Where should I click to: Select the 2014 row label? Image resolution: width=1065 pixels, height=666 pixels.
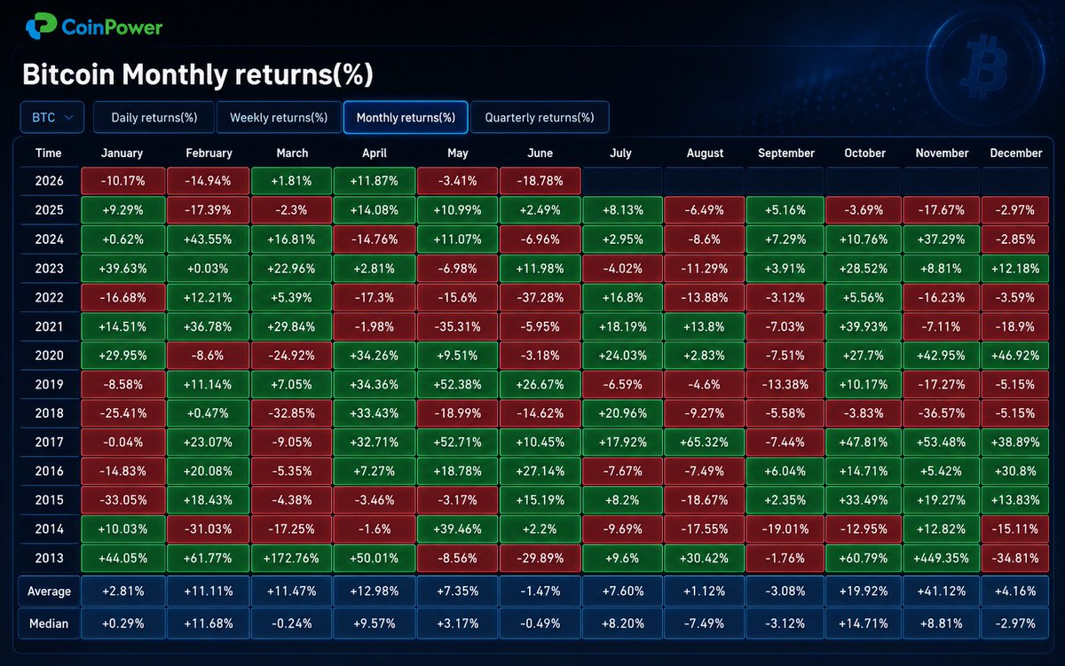click(x=49, y=529)
